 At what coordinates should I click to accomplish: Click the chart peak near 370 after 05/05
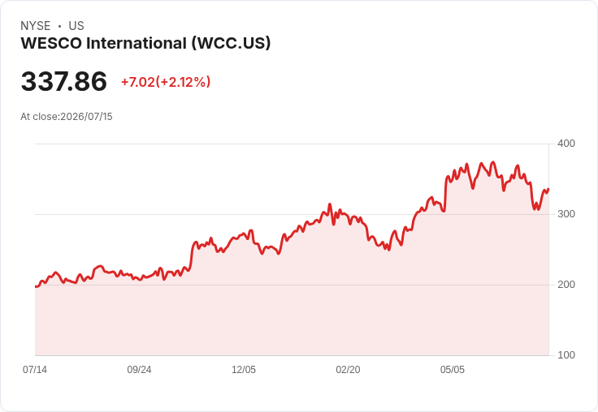point(493,162)
